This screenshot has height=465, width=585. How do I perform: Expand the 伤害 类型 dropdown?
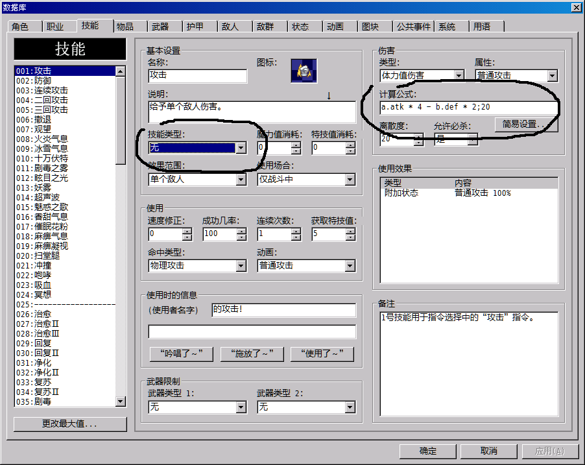coord(459,76)
